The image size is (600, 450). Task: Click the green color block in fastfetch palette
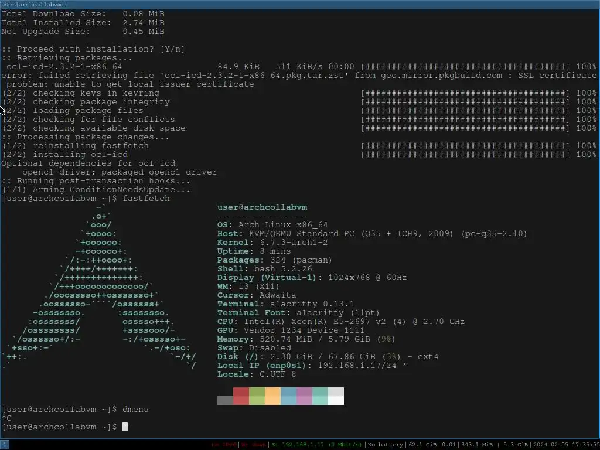[x=257, y=396]
